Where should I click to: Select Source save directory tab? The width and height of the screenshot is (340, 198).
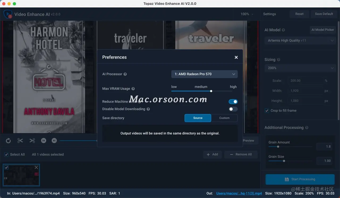[198, 118]
